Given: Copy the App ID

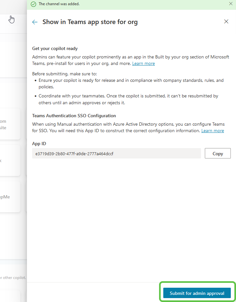Looking at the screenshot, I should (x=217, y=154).
